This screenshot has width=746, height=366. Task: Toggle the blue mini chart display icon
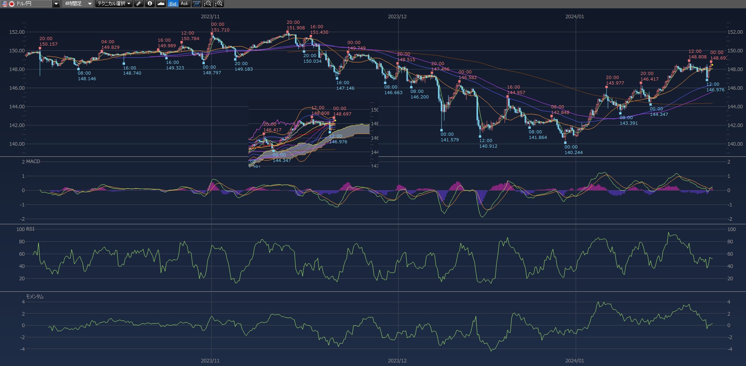(197, 4)
